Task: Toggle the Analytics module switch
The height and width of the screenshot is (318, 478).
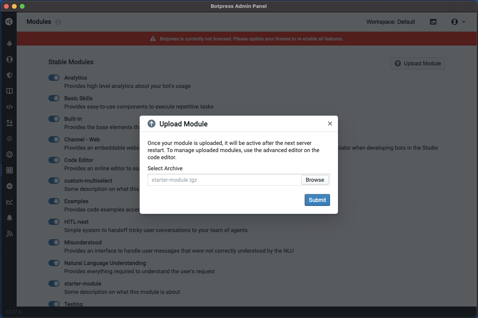Action: pos(54,78)
